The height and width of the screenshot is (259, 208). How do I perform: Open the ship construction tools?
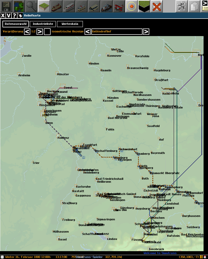pyautogui.click(x=106, y=6)
